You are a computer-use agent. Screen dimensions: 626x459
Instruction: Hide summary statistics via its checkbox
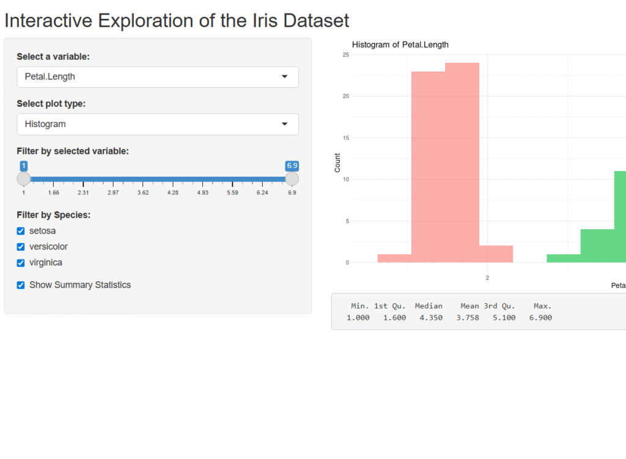21,285
